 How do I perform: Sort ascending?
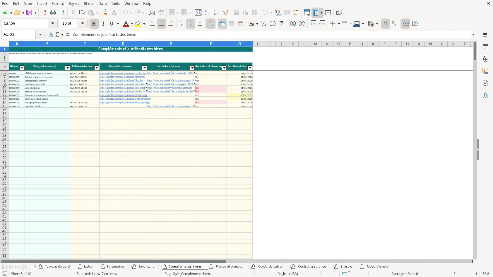207,13
